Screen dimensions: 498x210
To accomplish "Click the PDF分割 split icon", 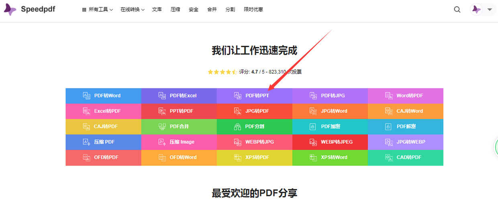I will tap(237, 126).
